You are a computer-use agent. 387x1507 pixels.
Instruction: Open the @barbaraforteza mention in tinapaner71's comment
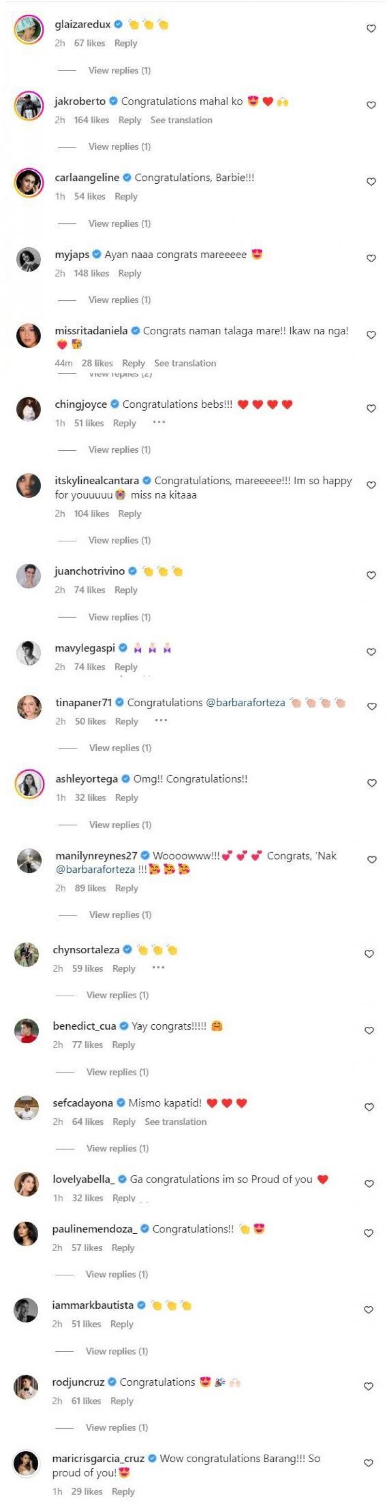tap(245, 702)
